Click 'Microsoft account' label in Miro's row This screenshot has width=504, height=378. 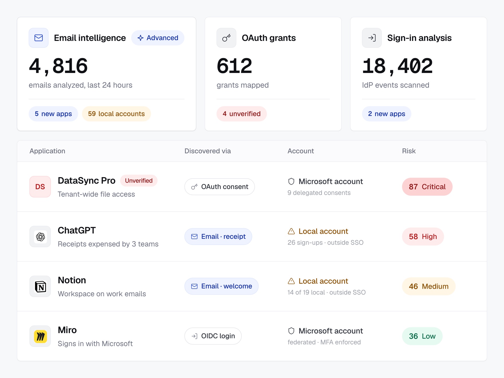tap(331, 331)
